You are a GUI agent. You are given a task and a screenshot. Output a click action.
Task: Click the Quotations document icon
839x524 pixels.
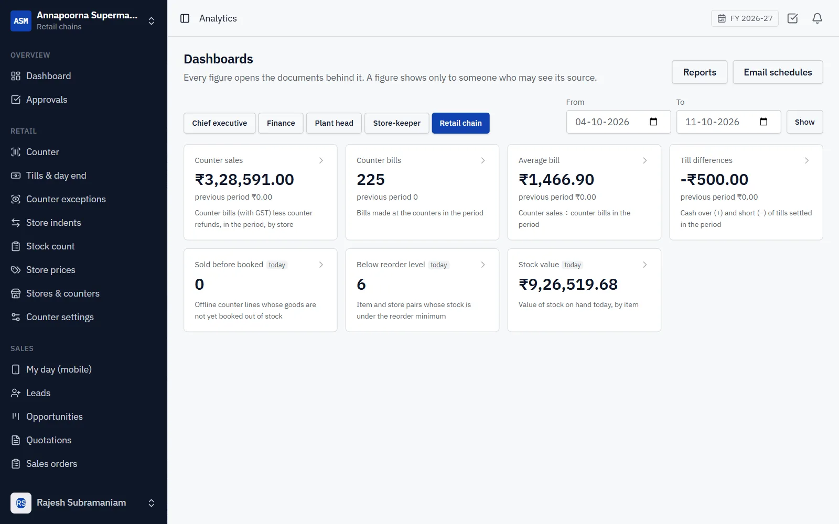click(x=16, y=440)
